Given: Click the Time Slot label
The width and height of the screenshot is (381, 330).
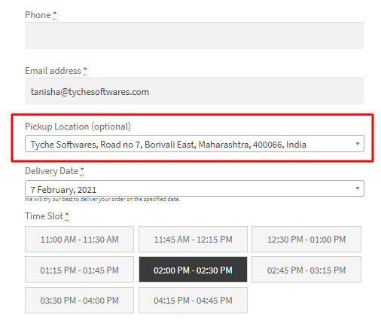Looking at the screenshot, I should [44, 216].
